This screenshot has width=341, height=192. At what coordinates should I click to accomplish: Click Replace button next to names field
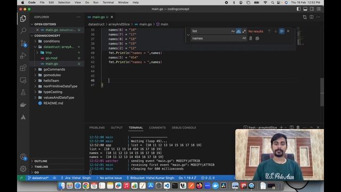[x=250, y=38]
